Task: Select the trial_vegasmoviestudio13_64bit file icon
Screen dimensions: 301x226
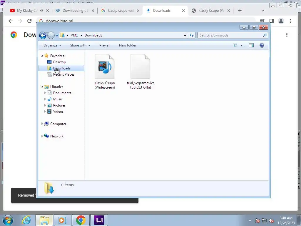Action: click(x=141, y=67)
